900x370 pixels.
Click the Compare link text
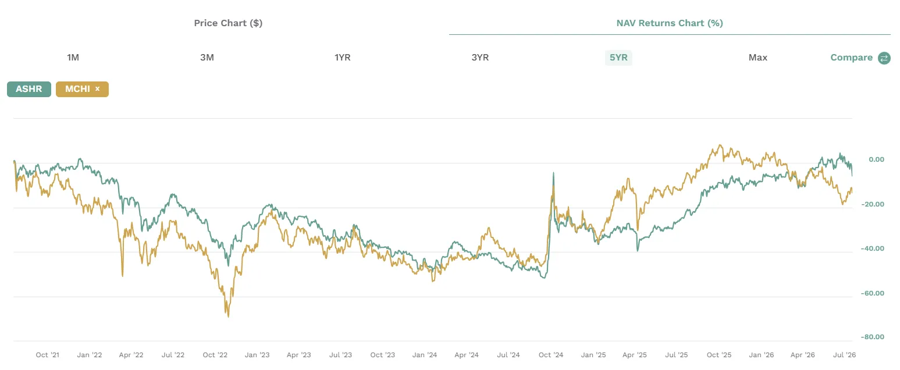click(852, 58)
